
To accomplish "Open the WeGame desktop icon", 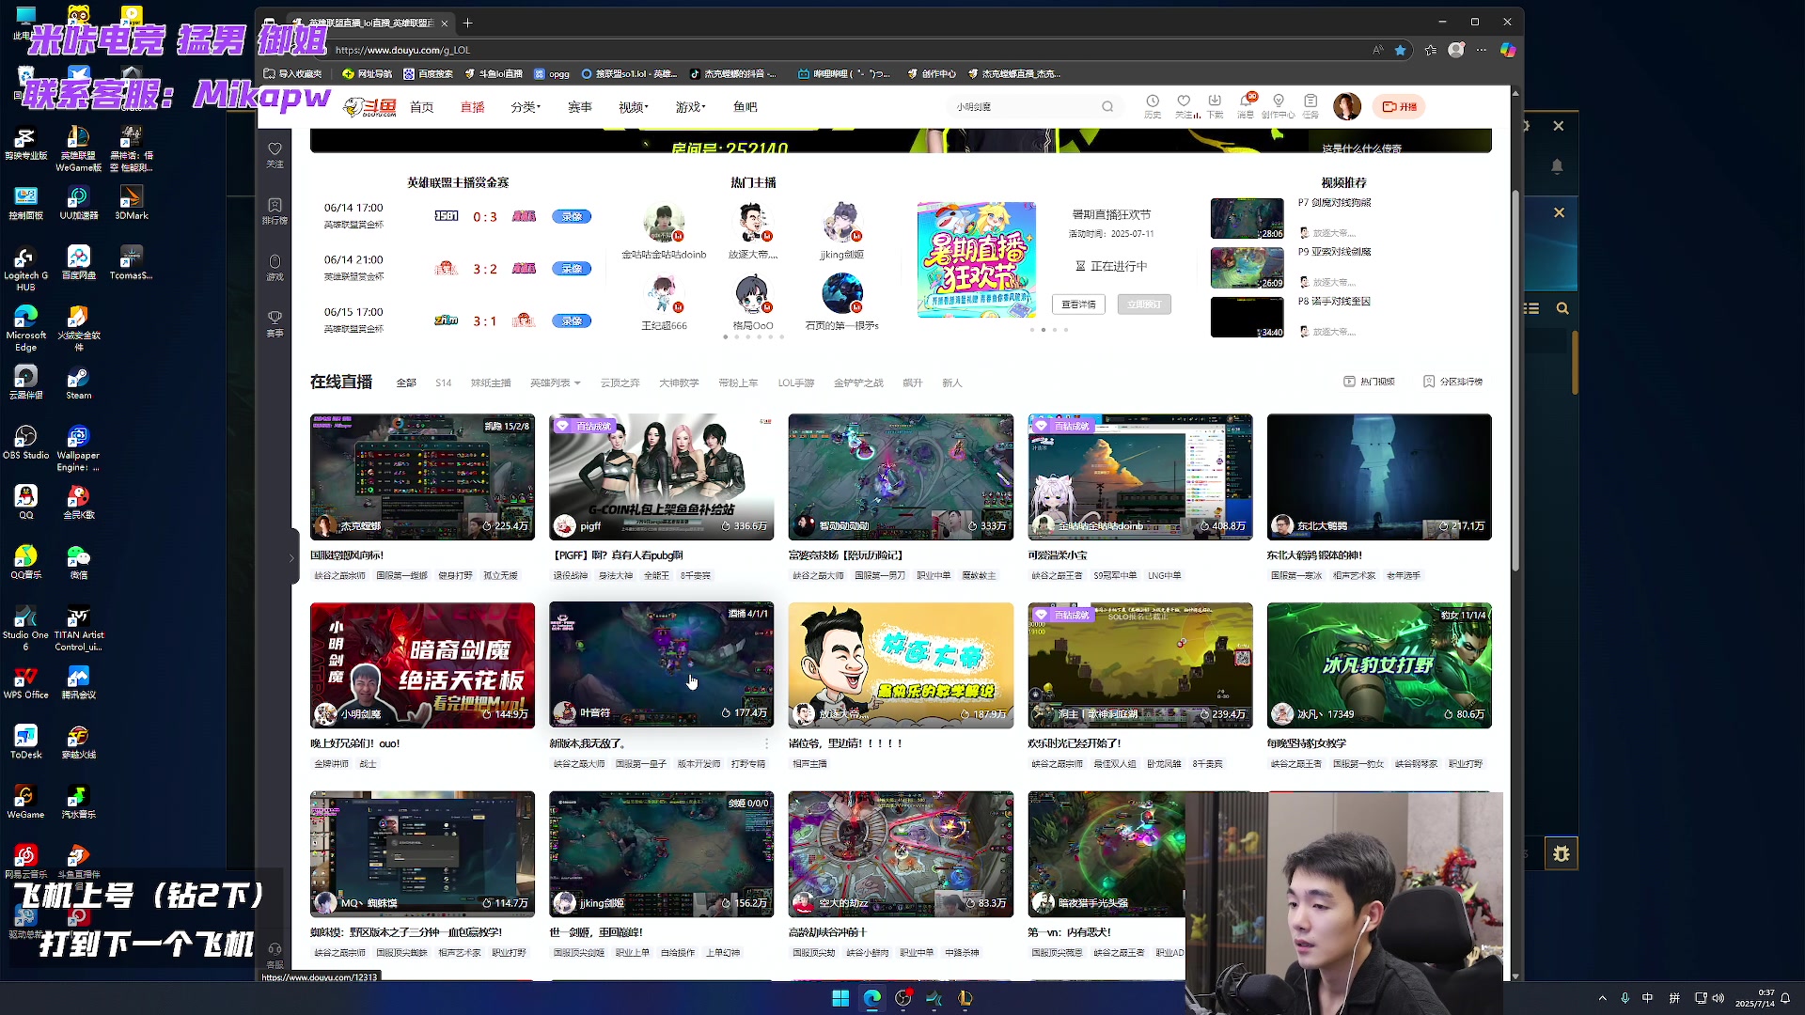I will coord(25,802).
